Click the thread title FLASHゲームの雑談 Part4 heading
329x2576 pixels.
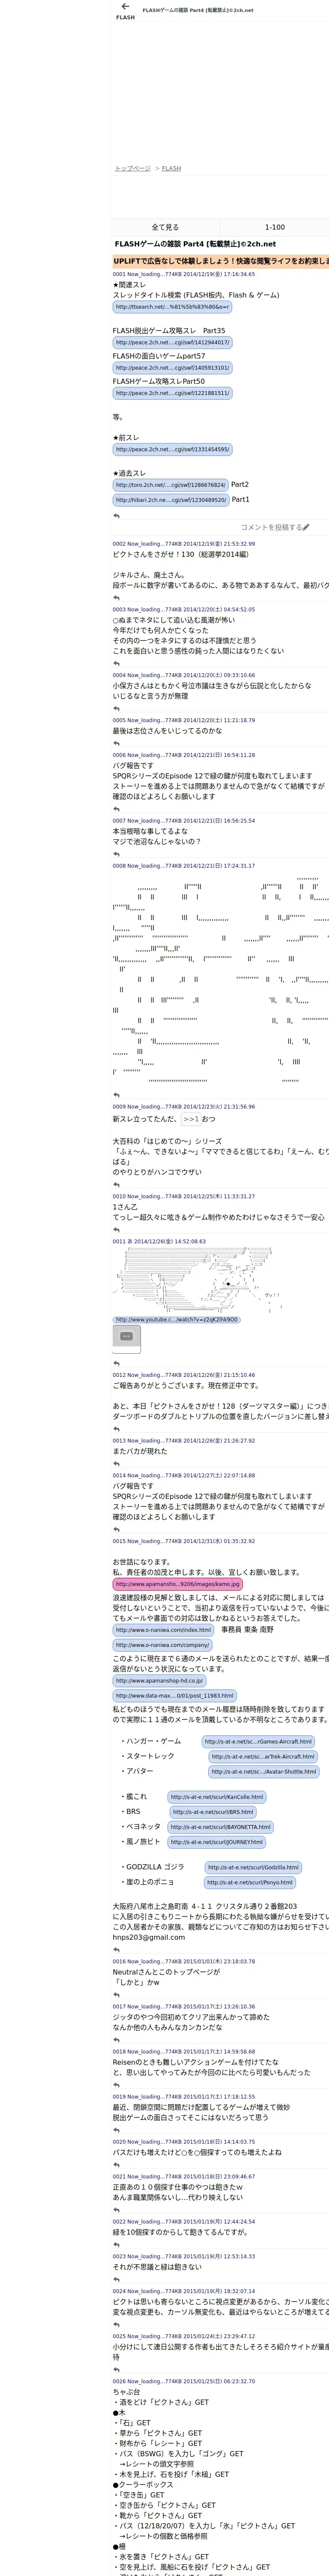pyautogui.click(x=195, y=244)
